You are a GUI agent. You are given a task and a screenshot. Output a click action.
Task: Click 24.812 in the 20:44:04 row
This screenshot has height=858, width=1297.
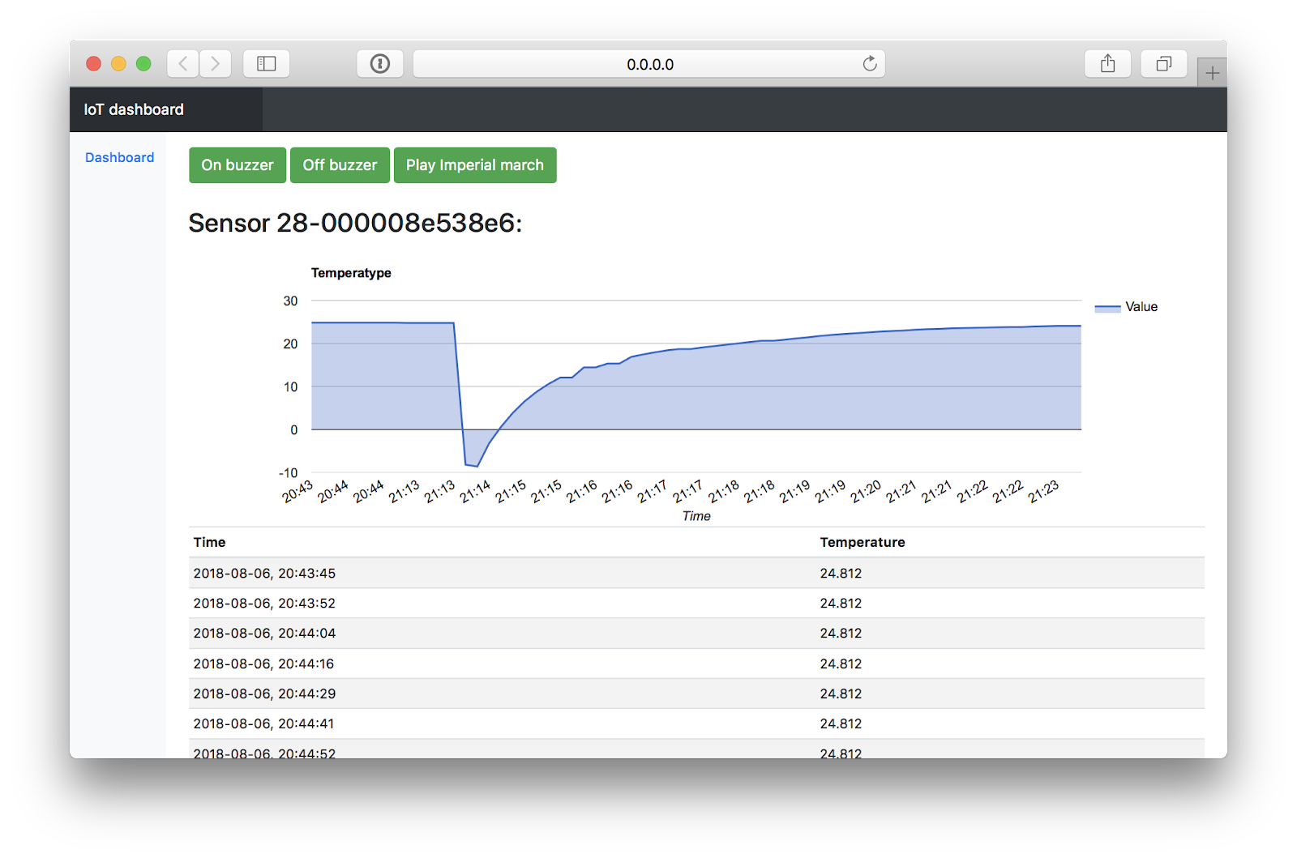tap(841, 633)
